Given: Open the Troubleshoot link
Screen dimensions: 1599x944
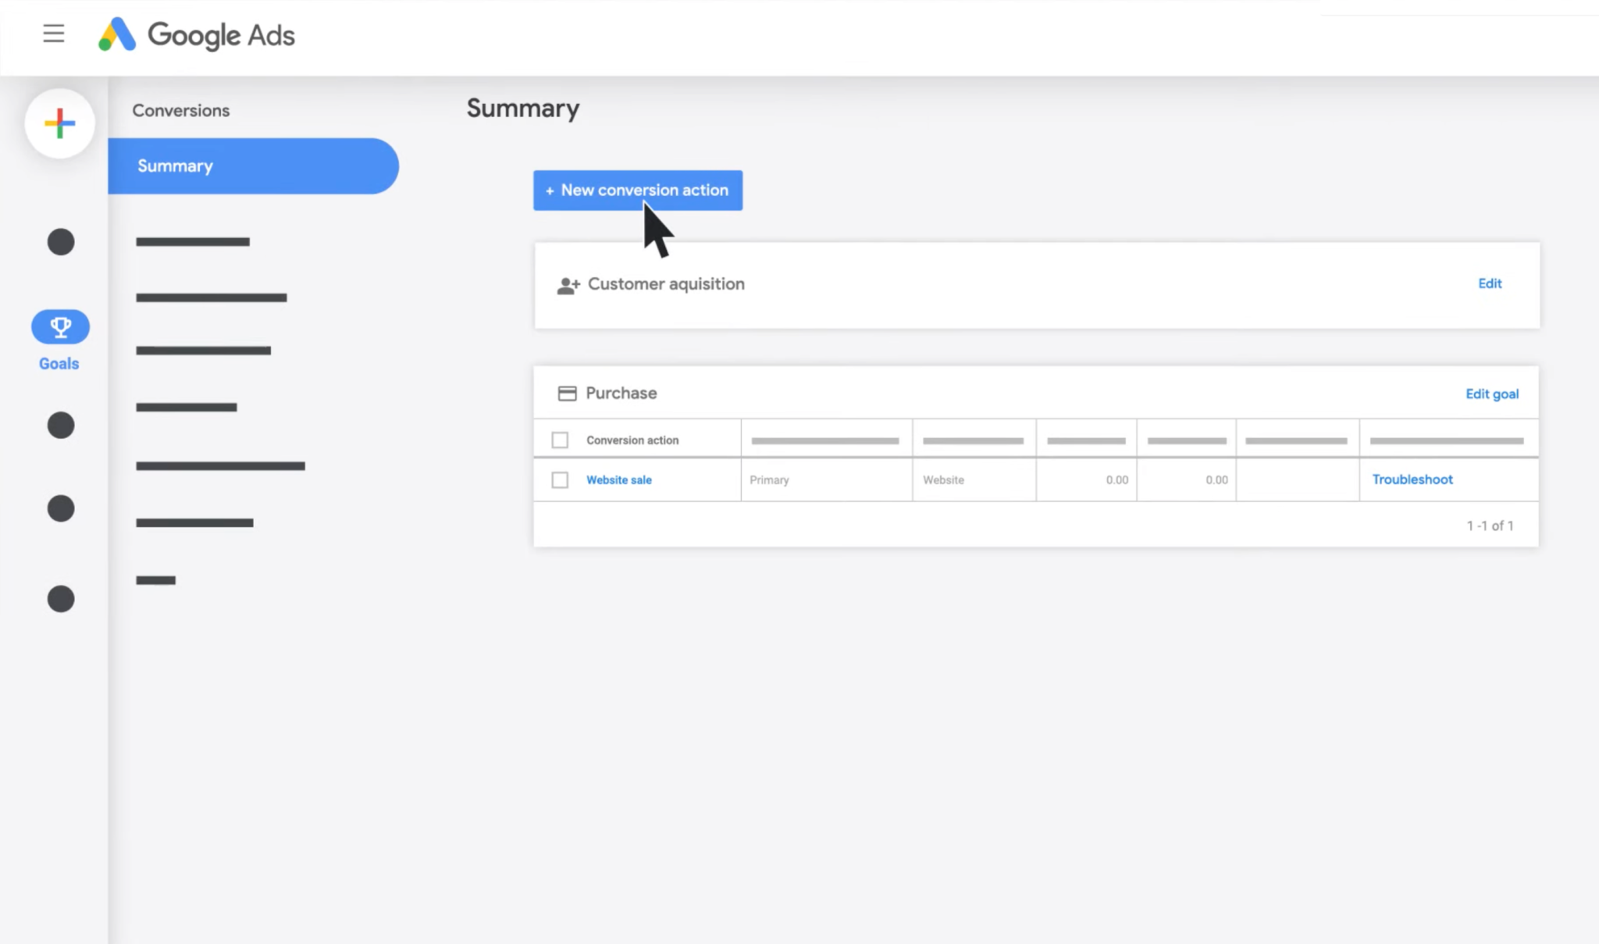Looking at the screenshot, I should [x=1412, y=479].
